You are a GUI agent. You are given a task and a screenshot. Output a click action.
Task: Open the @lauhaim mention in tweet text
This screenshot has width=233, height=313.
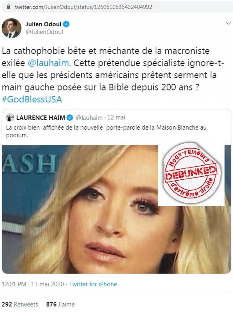(48, 63)
